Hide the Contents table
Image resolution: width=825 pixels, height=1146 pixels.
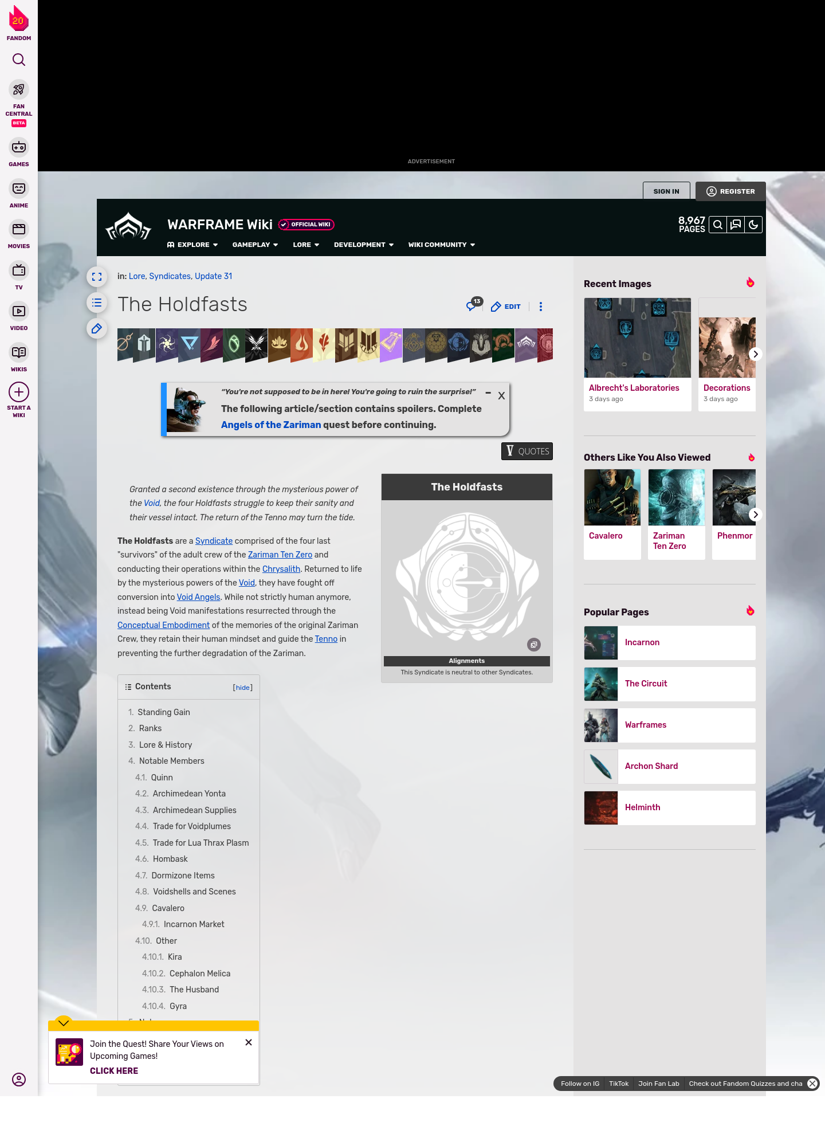[x=243, y=688]
